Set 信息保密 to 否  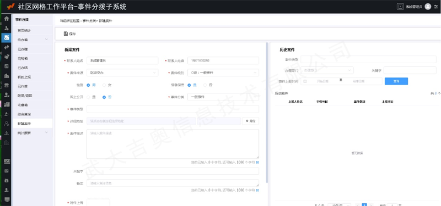(x=205, y=85)
